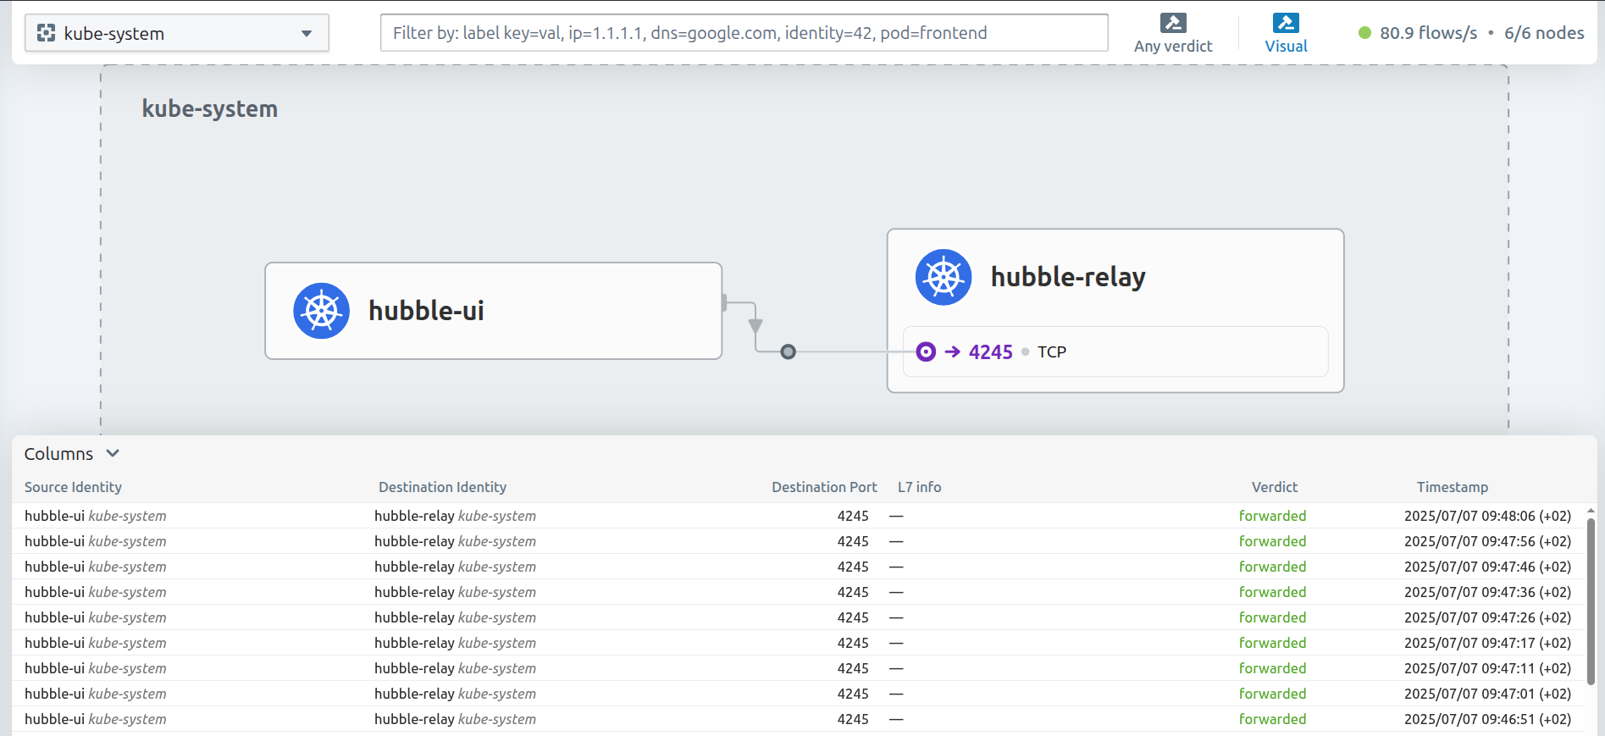
Task: Select the flow row at 09:47:26
Action: coord(798,617)
